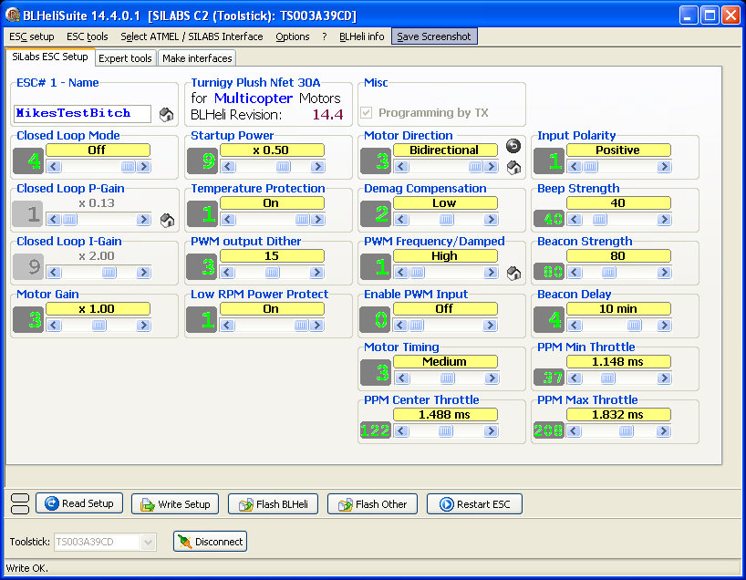Click right arrow of Motor Timing scrollbar
Image resolution: width=746 pixels, height=580 pixels.
(491, 378)
